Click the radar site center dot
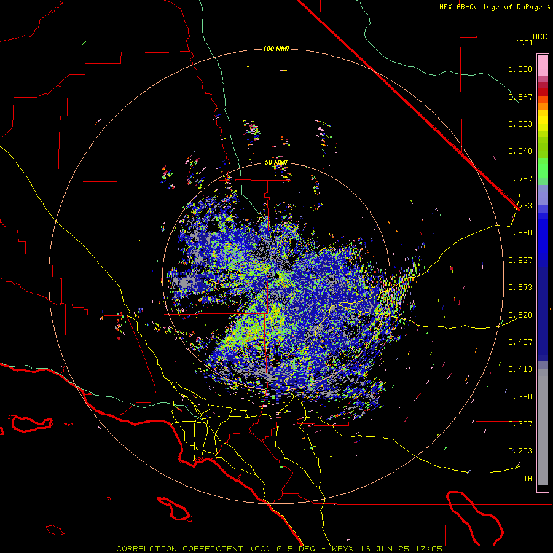 [277, 276]
